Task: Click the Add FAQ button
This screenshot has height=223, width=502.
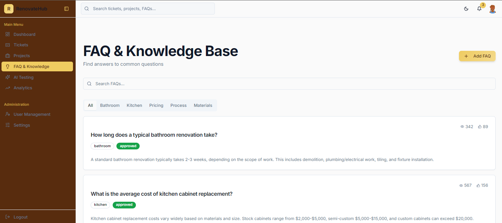Action: [x=477, y=56]
